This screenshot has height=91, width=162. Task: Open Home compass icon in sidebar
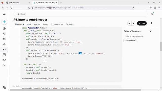click(x=4, y=29)
